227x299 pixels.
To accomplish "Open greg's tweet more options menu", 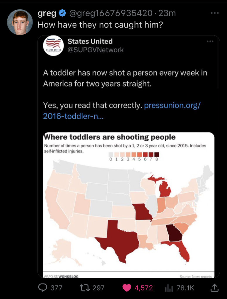I will (215, 13).
